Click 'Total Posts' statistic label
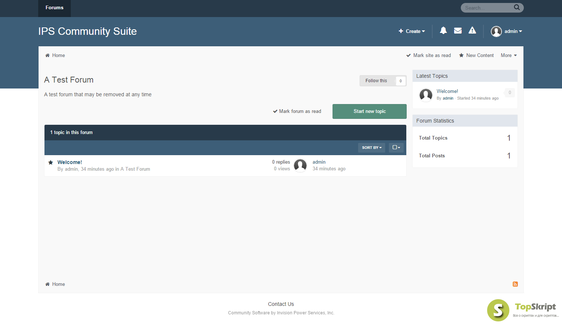562x324 pixels. (x=432, y=156)
